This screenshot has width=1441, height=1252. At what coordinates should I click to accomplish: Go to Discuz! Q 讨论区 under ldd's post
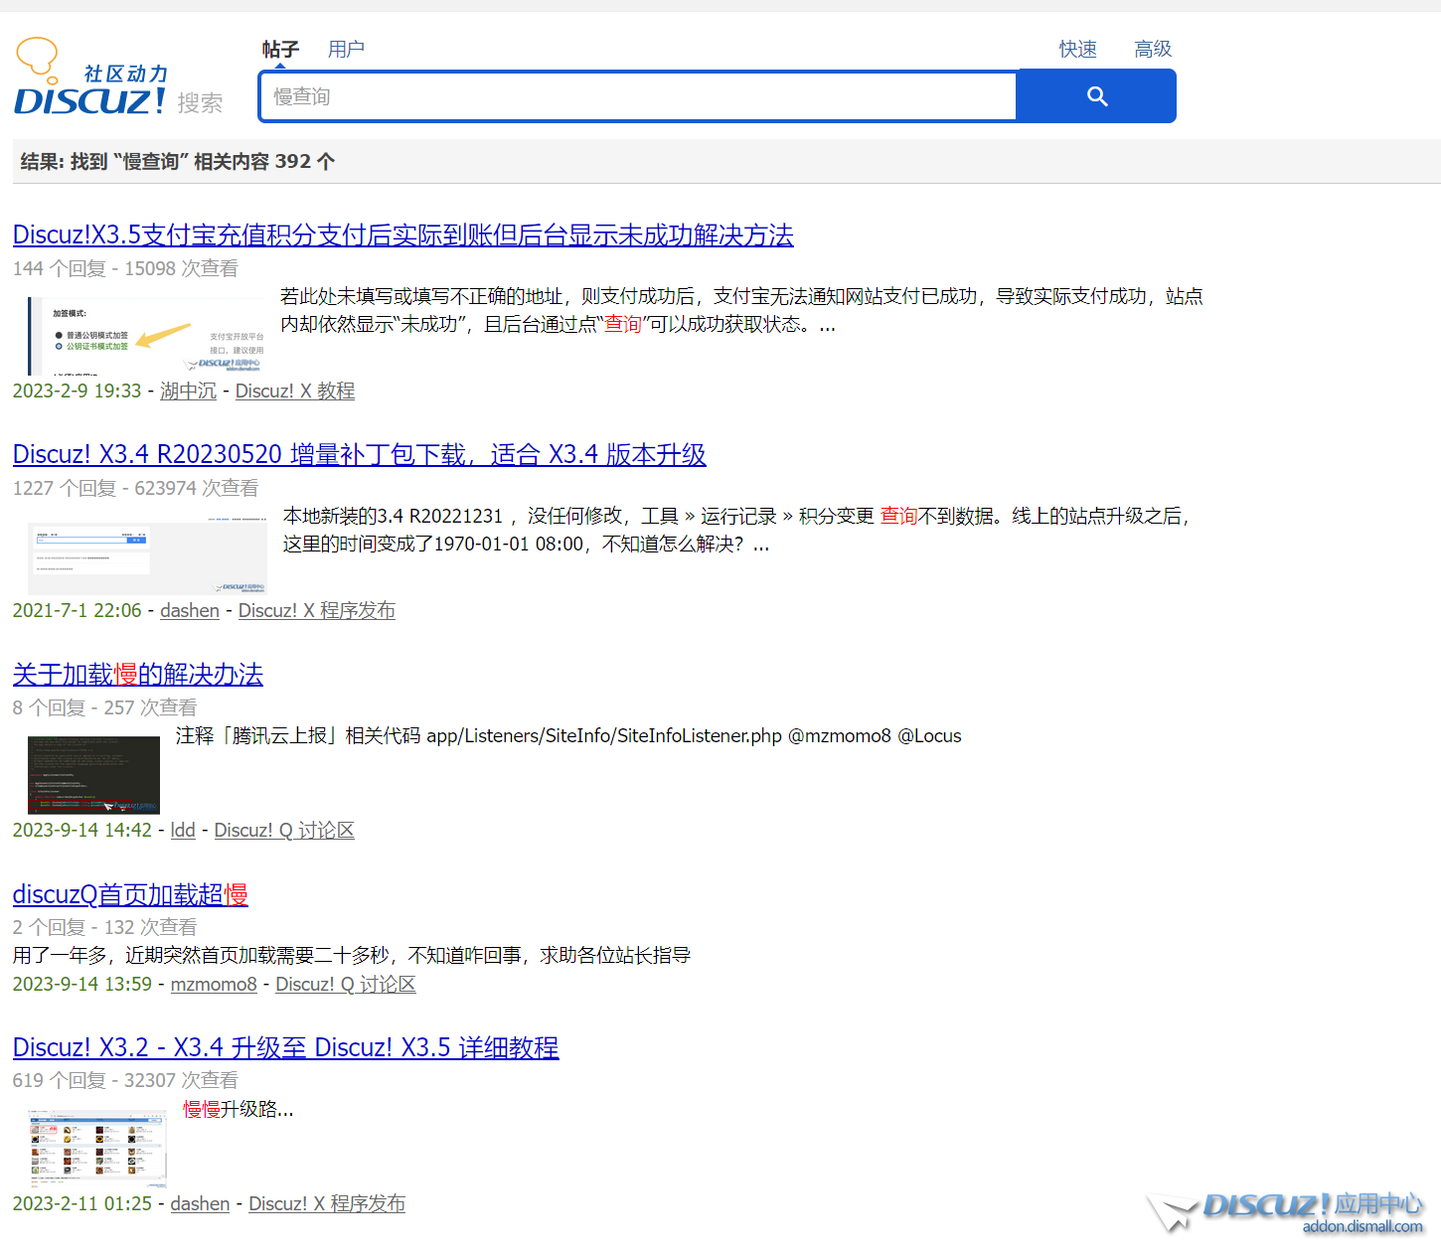284,830
